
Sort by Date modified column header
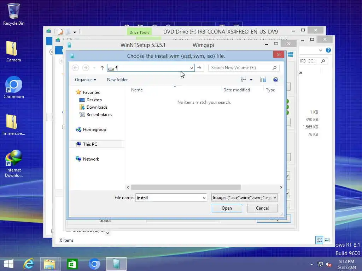[x=237, y=90]
